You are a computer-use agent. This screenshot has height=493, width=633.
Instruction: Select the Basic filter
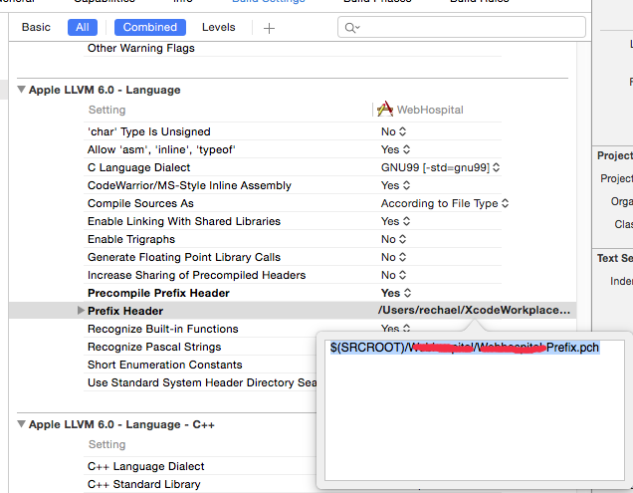(36, 27)
